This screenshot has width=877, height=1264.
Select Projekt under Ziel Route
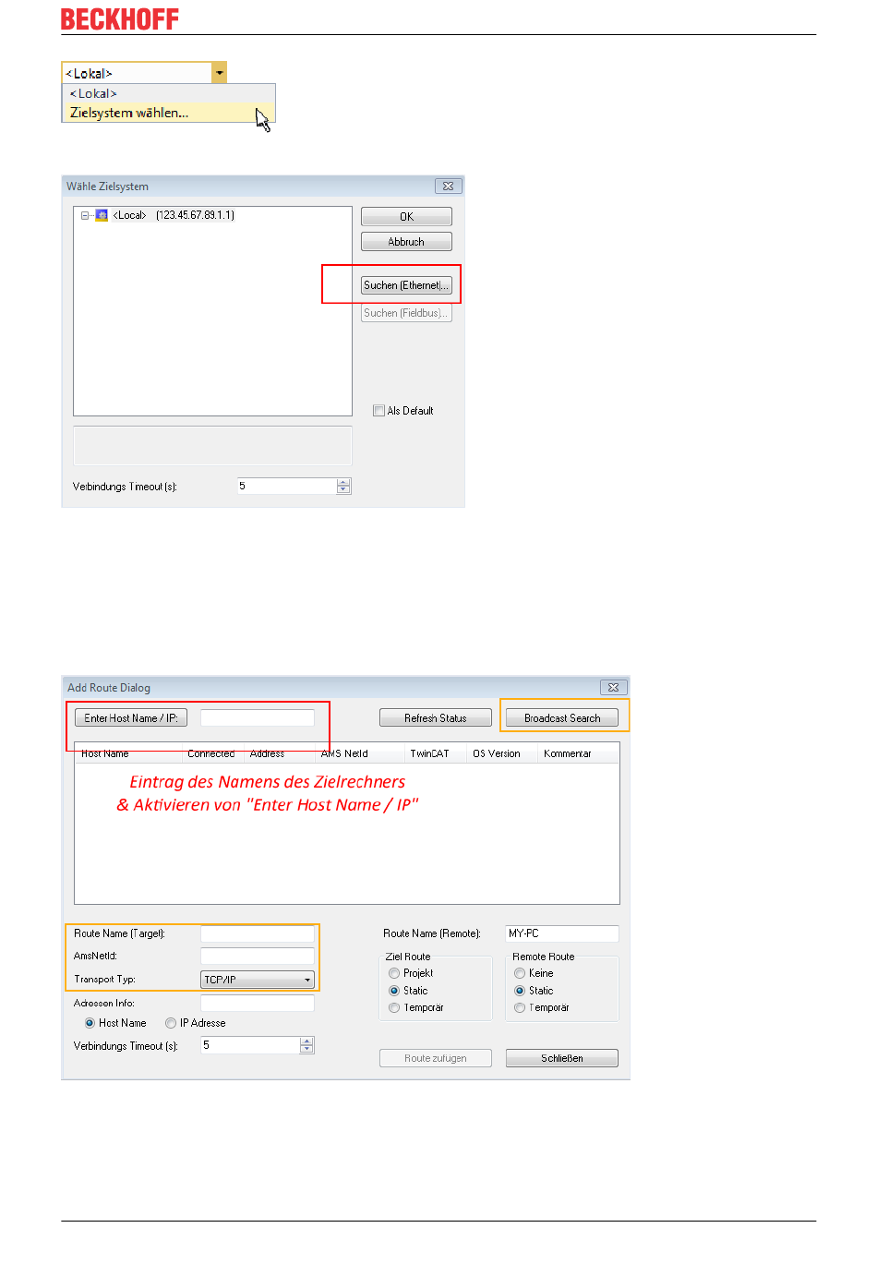(394, 973)
